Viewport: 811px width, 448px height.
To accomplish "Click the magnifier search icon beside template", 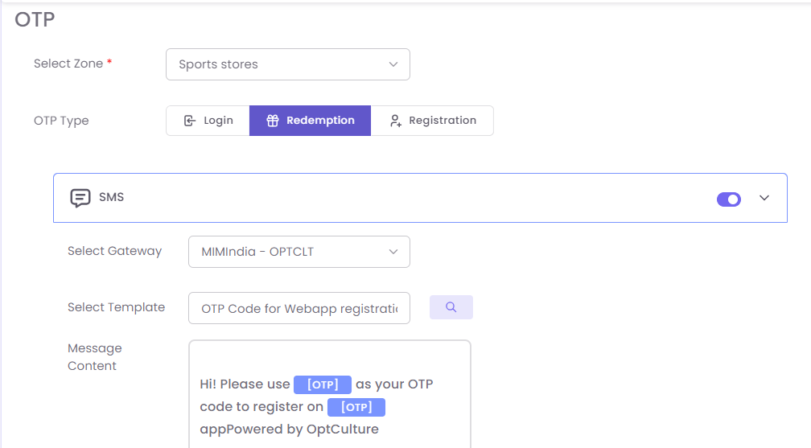I will [451, 307].
